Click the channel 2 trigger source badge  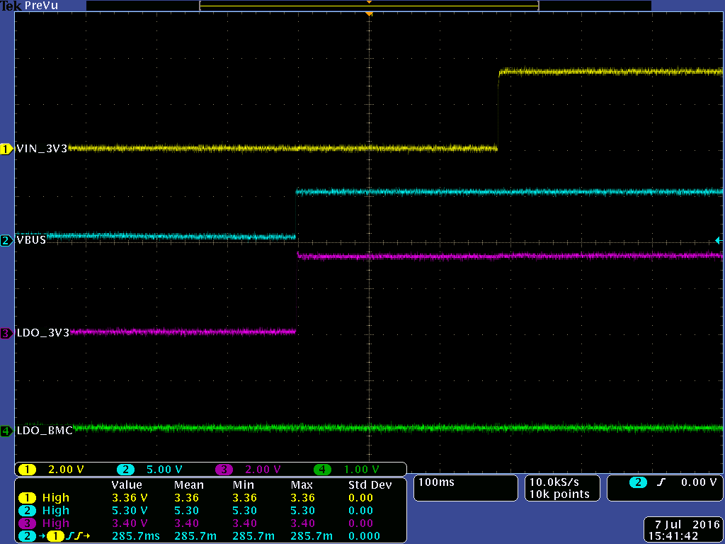pyautogui.click(x=638, y=482)
